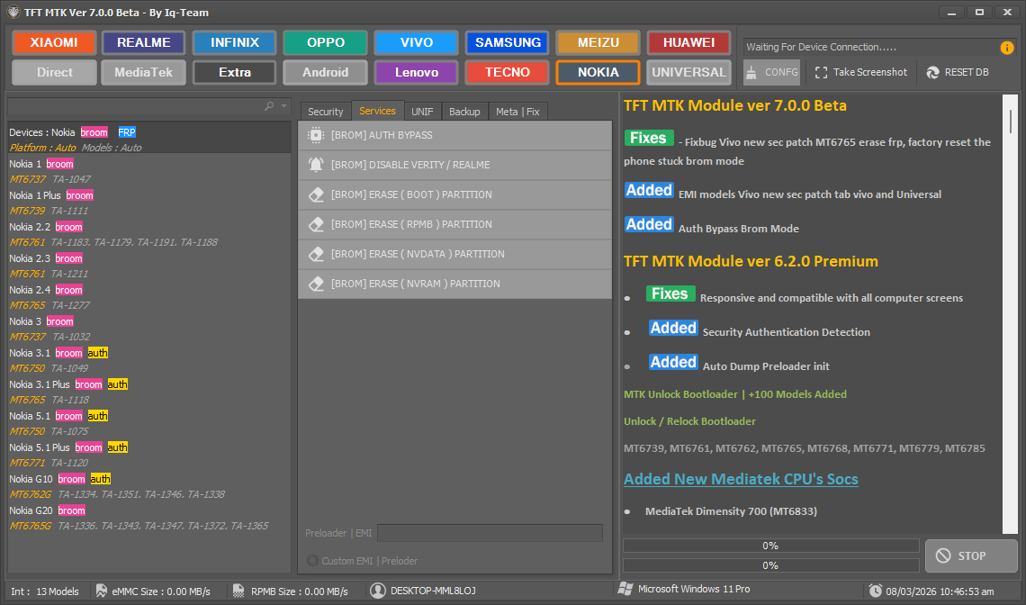Click the Added New Mediatek CPU's Socs link
1026x605 pixels.
[x=741, y=479]
